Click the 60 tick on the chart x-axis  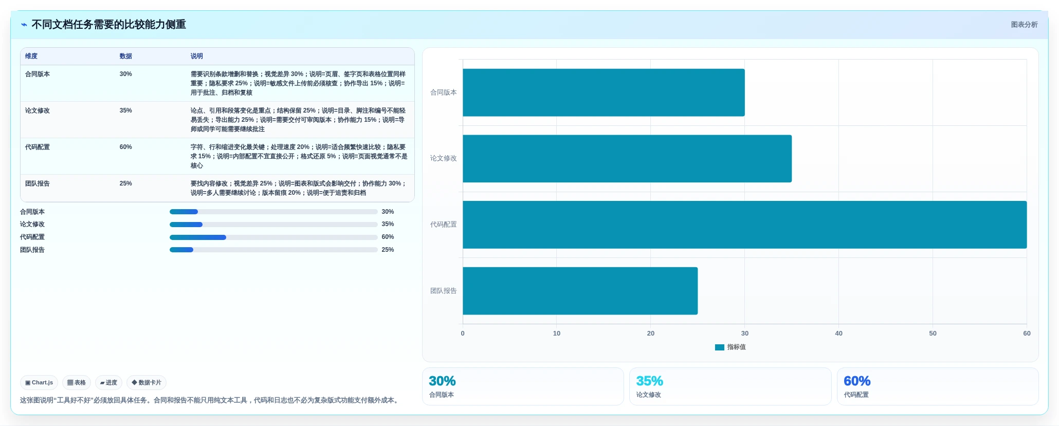point(1027,334)
